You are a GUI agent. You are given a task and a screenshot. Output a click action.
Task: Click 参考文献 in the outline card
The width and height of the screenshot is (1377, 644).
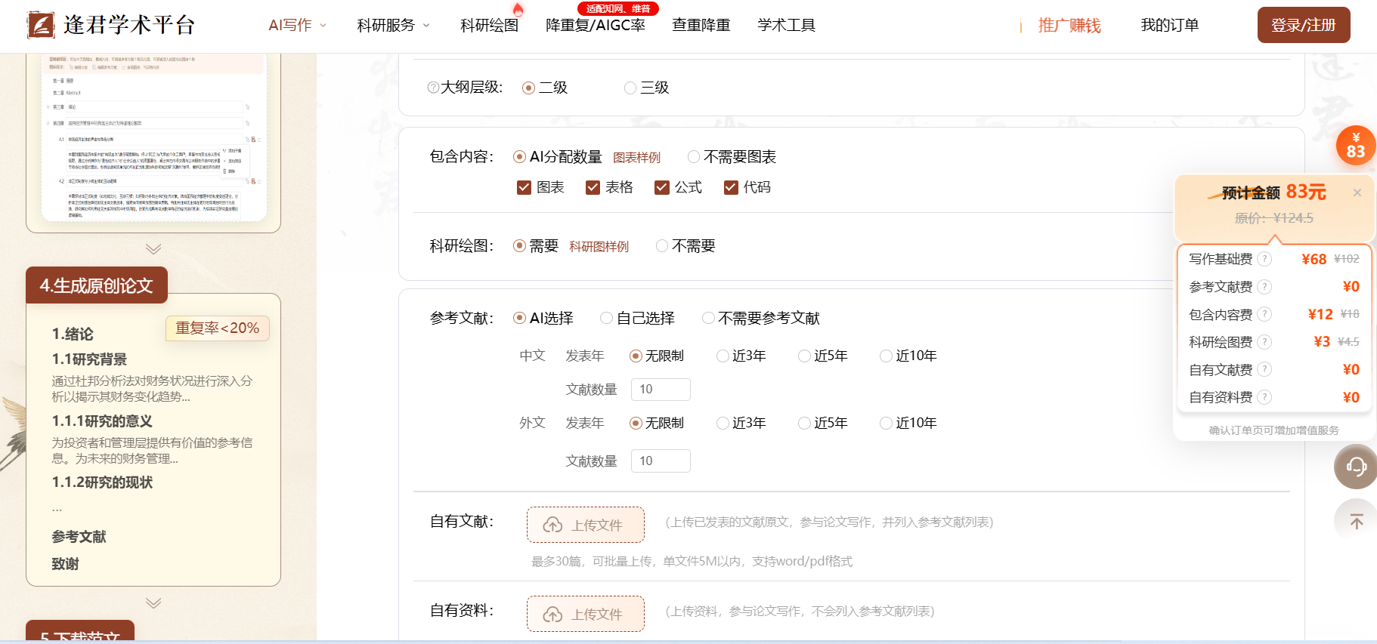[79, 537]
